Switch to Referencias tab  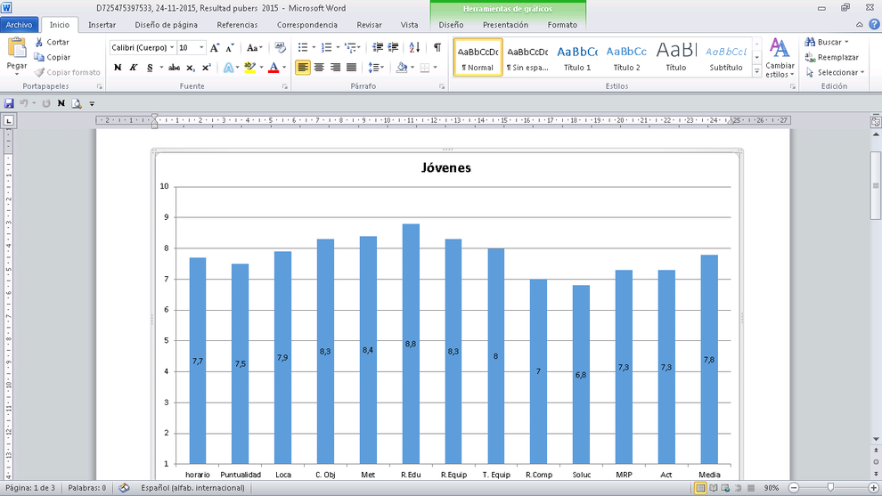click(x=237, y=25)
